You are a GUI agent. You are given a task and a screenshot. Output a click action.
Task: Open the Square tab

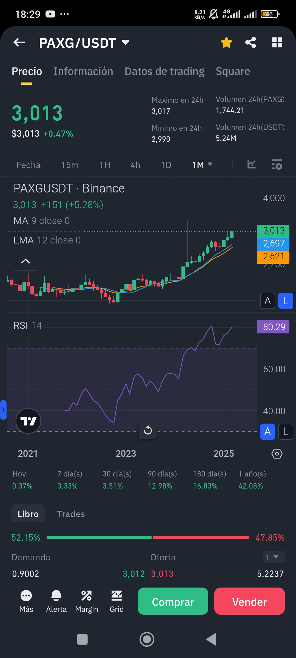click(x=233, y=71)
